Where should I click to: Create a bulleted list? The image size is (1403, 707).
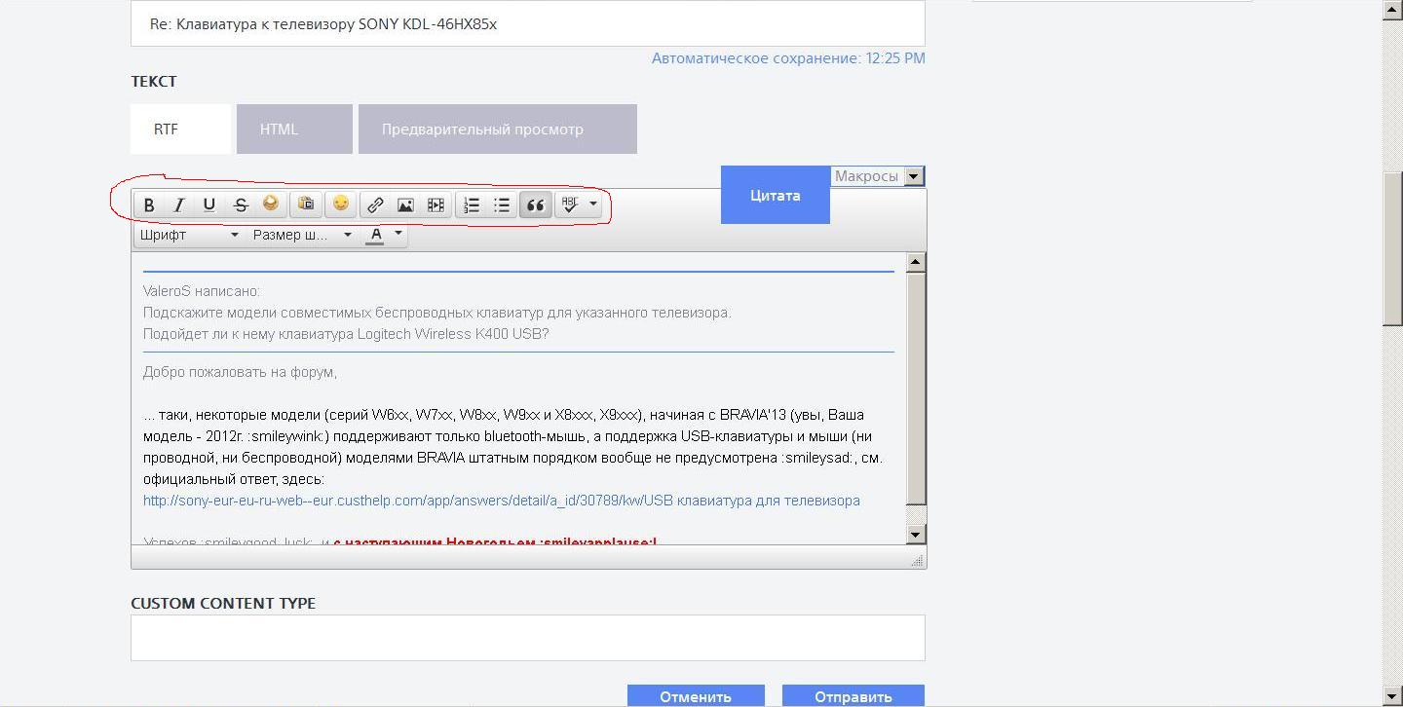point(502,205)
